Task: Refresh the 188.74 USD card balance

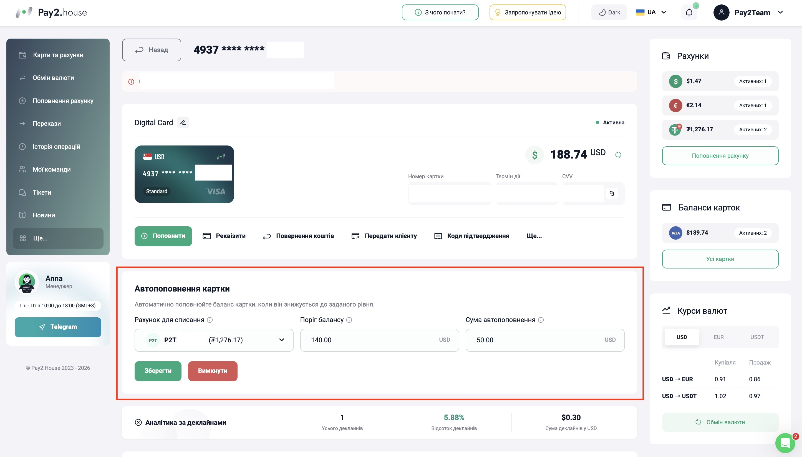Action: coord(618,155)
